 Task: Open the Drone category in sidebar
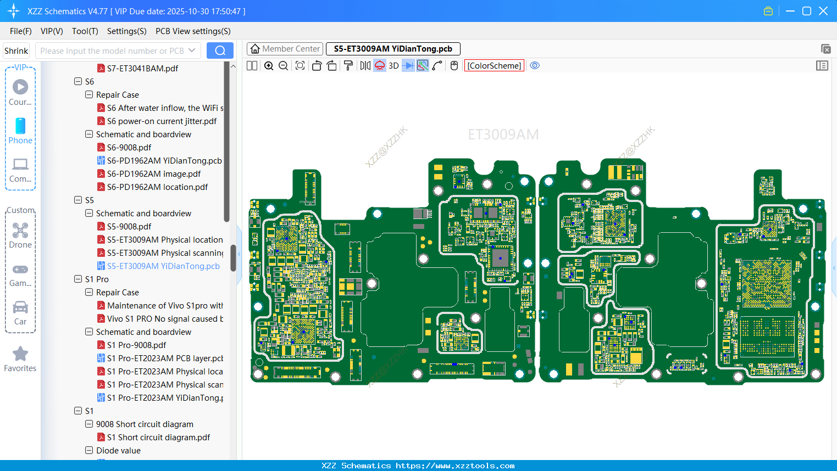pos(20,235)
